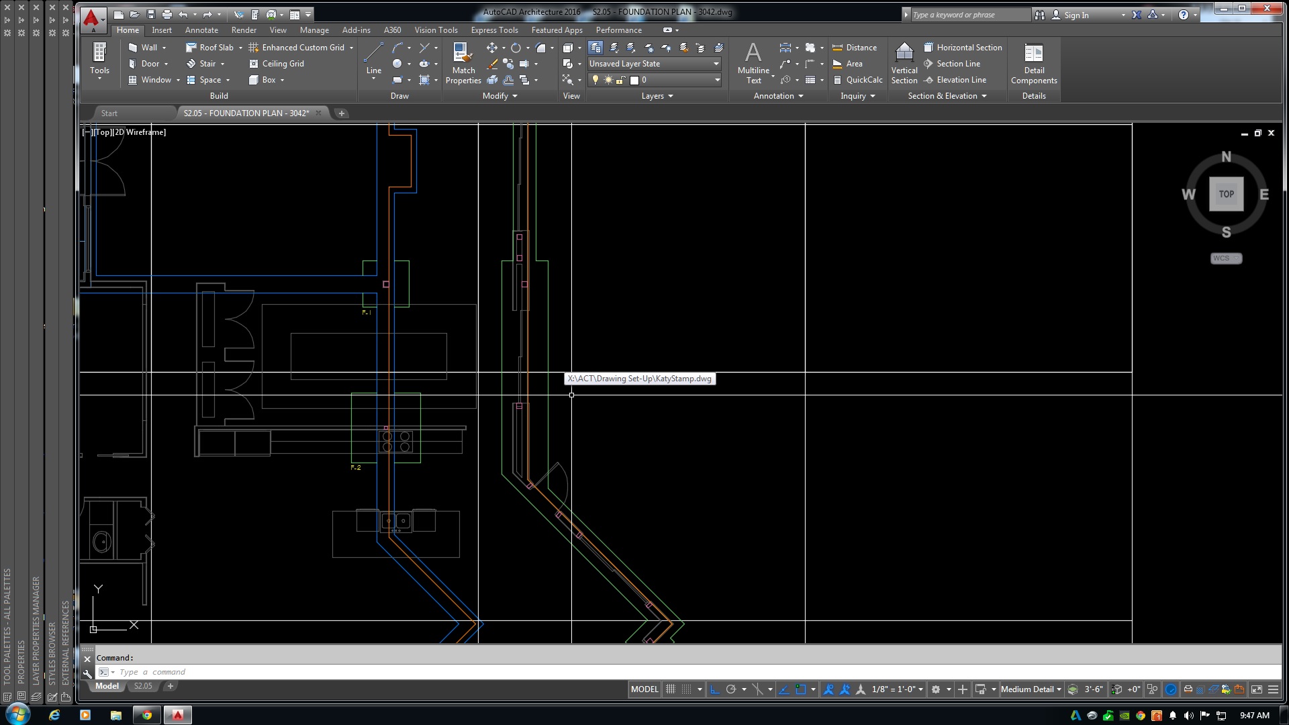This screenshot has height=725, width=1289.
Task: Select the Section Line tool
Action: point(958,63)
